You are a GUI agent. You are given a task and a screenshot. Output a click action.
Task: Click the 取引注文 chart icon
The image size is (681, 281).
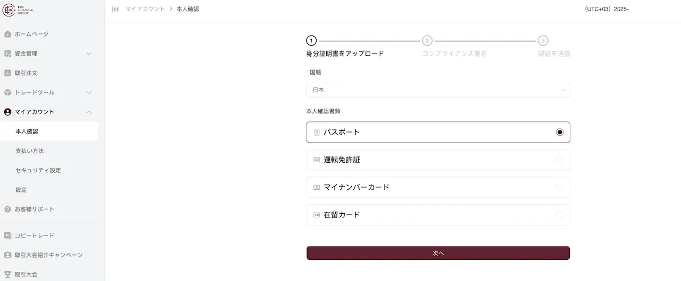(7, 73)
